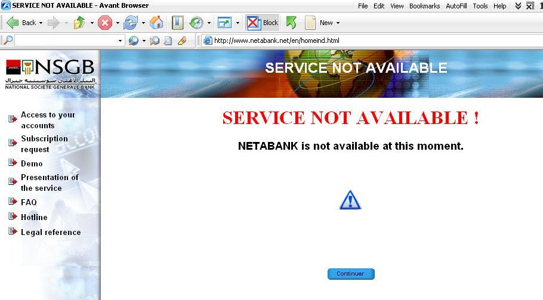This screenshot has width=543, height=300.
Task: Open the AutoFill menu
Action: click(x=456, y=6)
